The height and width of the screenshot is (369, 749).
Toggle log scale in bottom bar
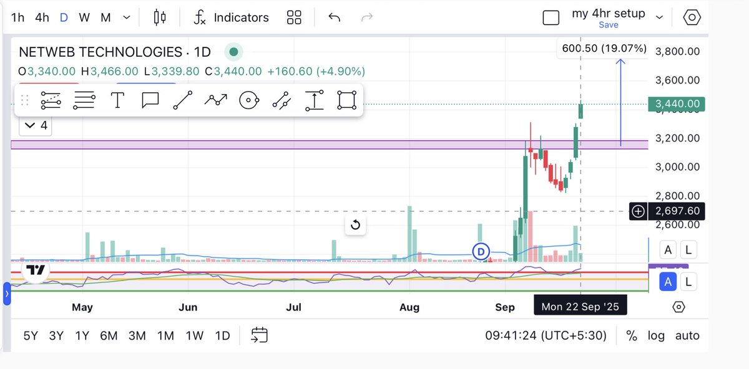tap(656, 336)
